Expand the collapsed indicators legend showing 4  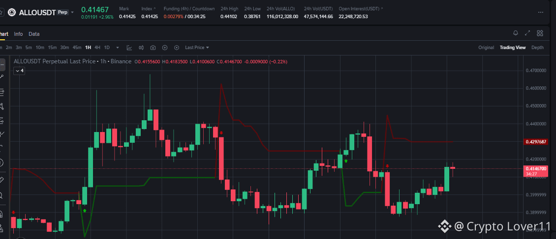(19, 71)
